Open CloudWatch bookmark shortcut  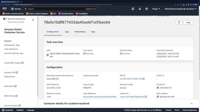tap(82, 14)
